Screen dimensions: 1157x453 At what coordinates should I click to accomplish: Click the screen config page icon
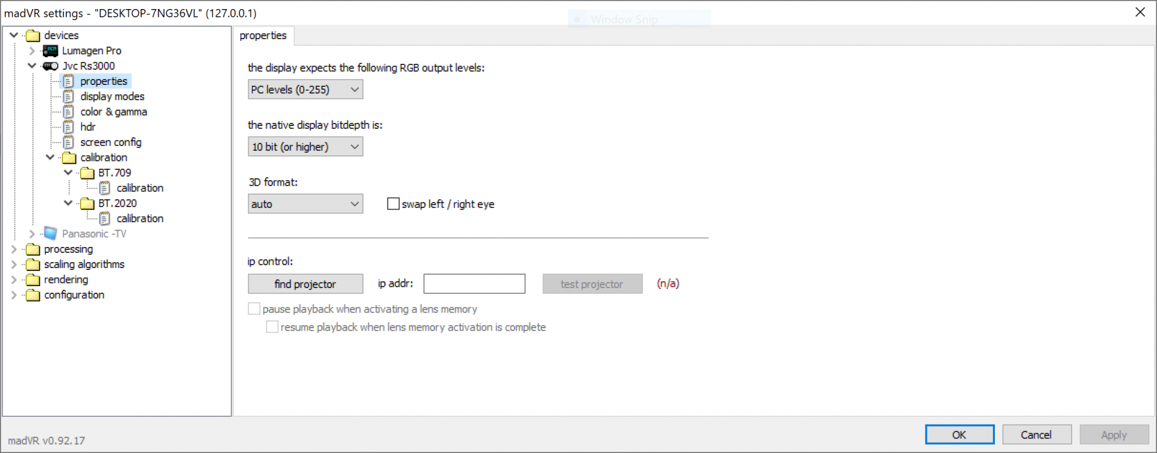click(x=69, y=142)
